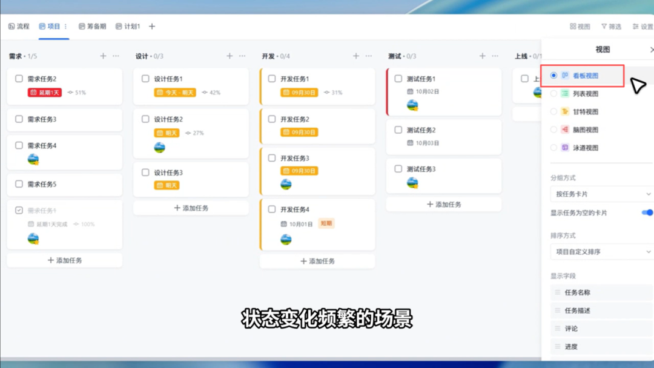Open the 视图 toolbar button

[580, 26]
